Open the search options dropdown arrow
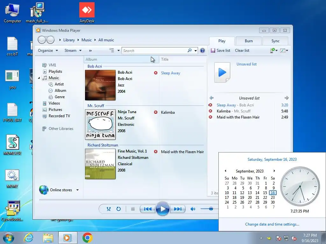326x244 pixels. point(195,51)
